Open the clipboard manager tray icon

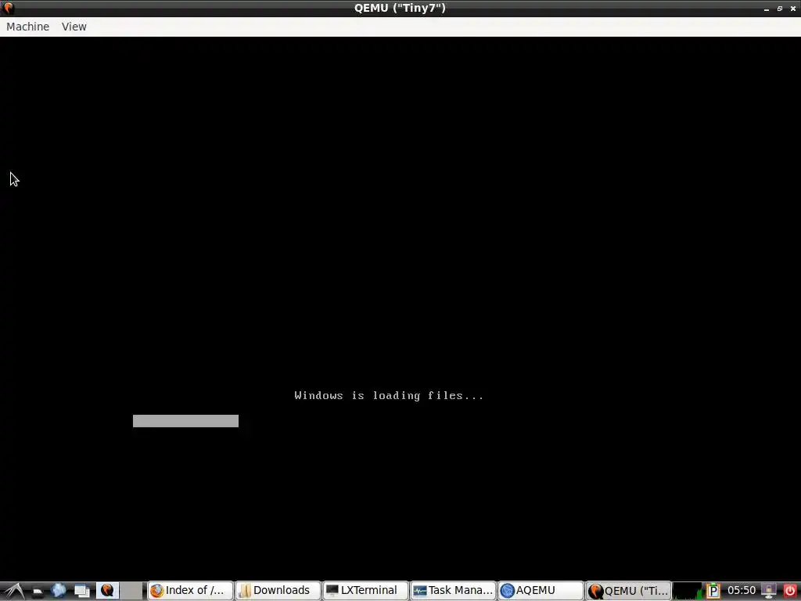point(713,591)
